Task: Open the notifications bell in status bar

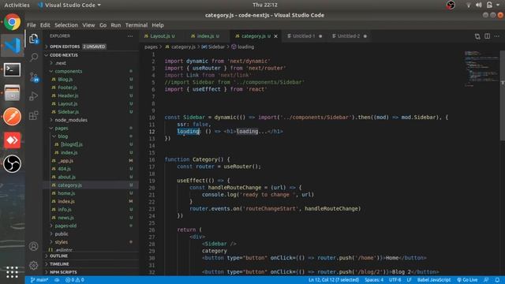Action: [497, 280]
